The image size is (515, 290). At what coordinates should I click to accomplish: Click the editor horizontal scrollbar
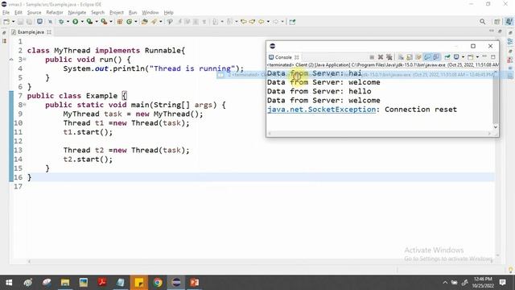pyautogui.click(x=261, y=261)
